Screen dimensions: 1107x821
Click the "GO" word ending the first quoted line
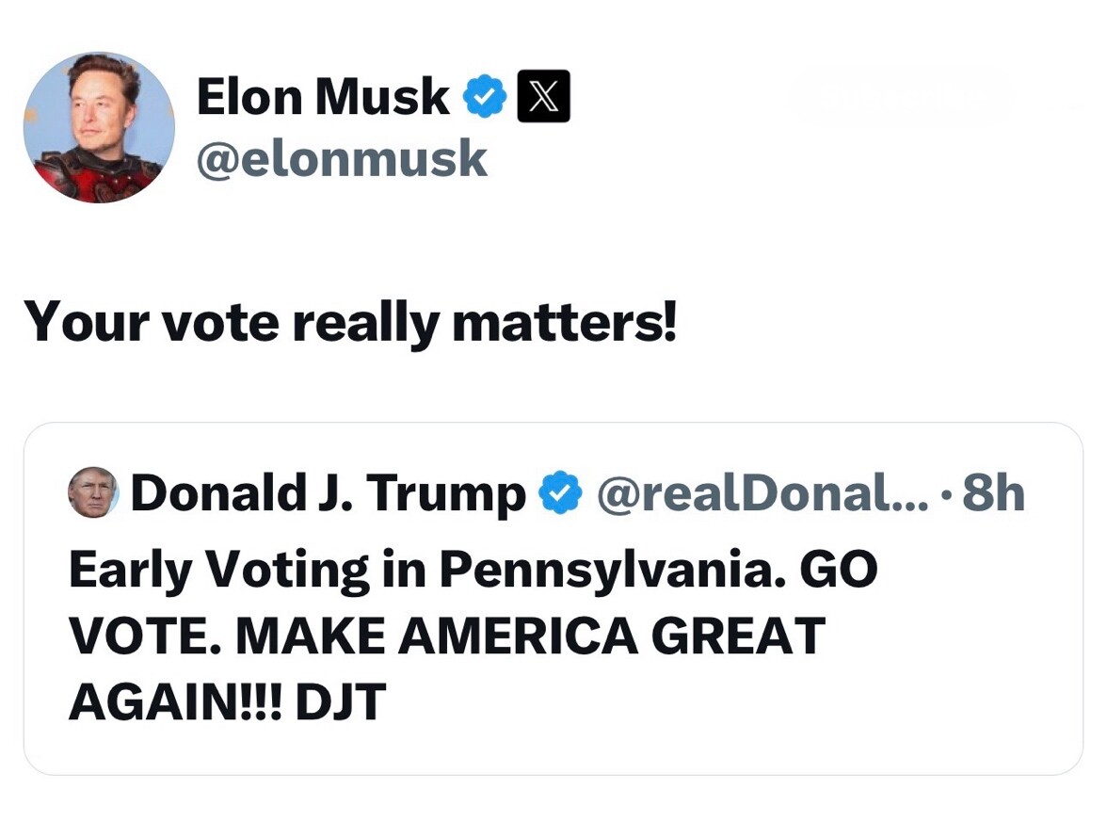click(839, 569)
